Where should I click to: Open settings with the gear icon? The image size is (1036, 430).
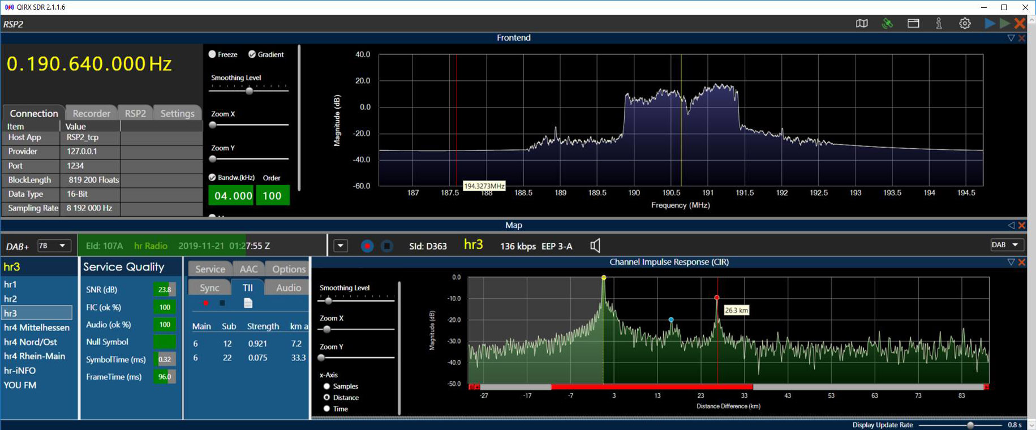965,23
